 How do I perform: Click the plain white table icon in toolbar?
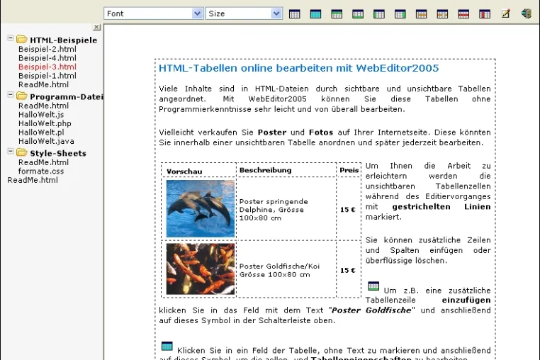click(295, 13)
